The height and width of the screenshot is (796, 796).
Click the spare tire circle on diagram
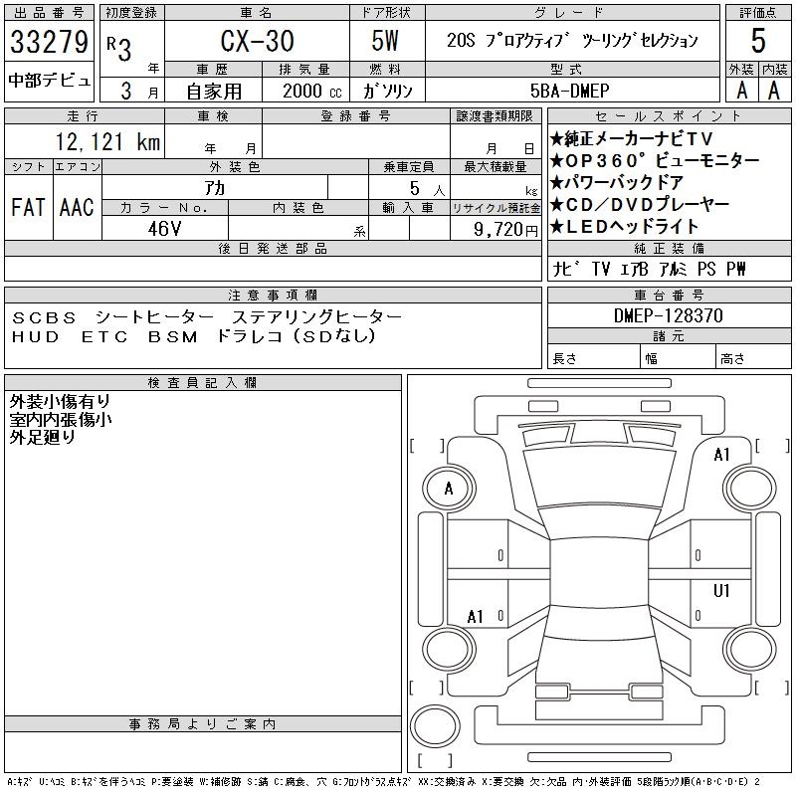[x=435, y=726]
